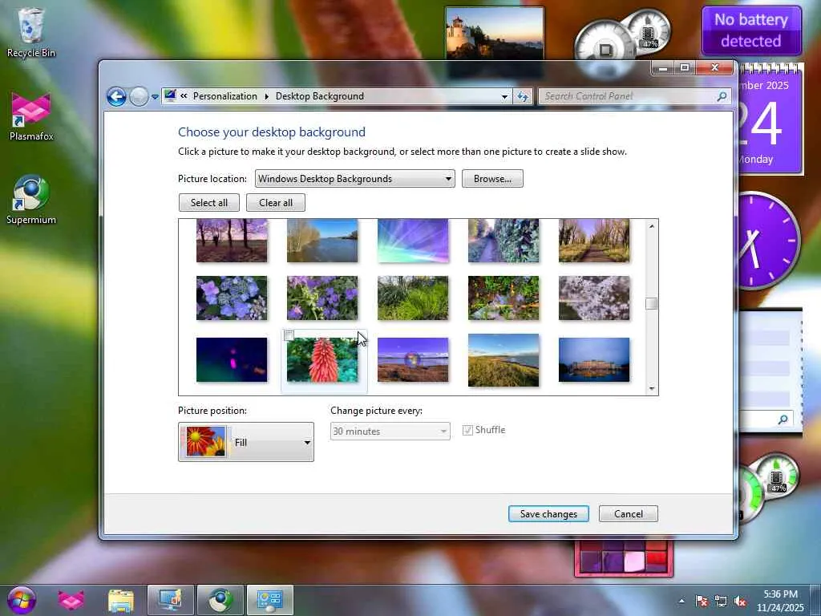821x616 pixels.
Task: Launch Plasmafox from the desktop shortcut
Action: 31,117
